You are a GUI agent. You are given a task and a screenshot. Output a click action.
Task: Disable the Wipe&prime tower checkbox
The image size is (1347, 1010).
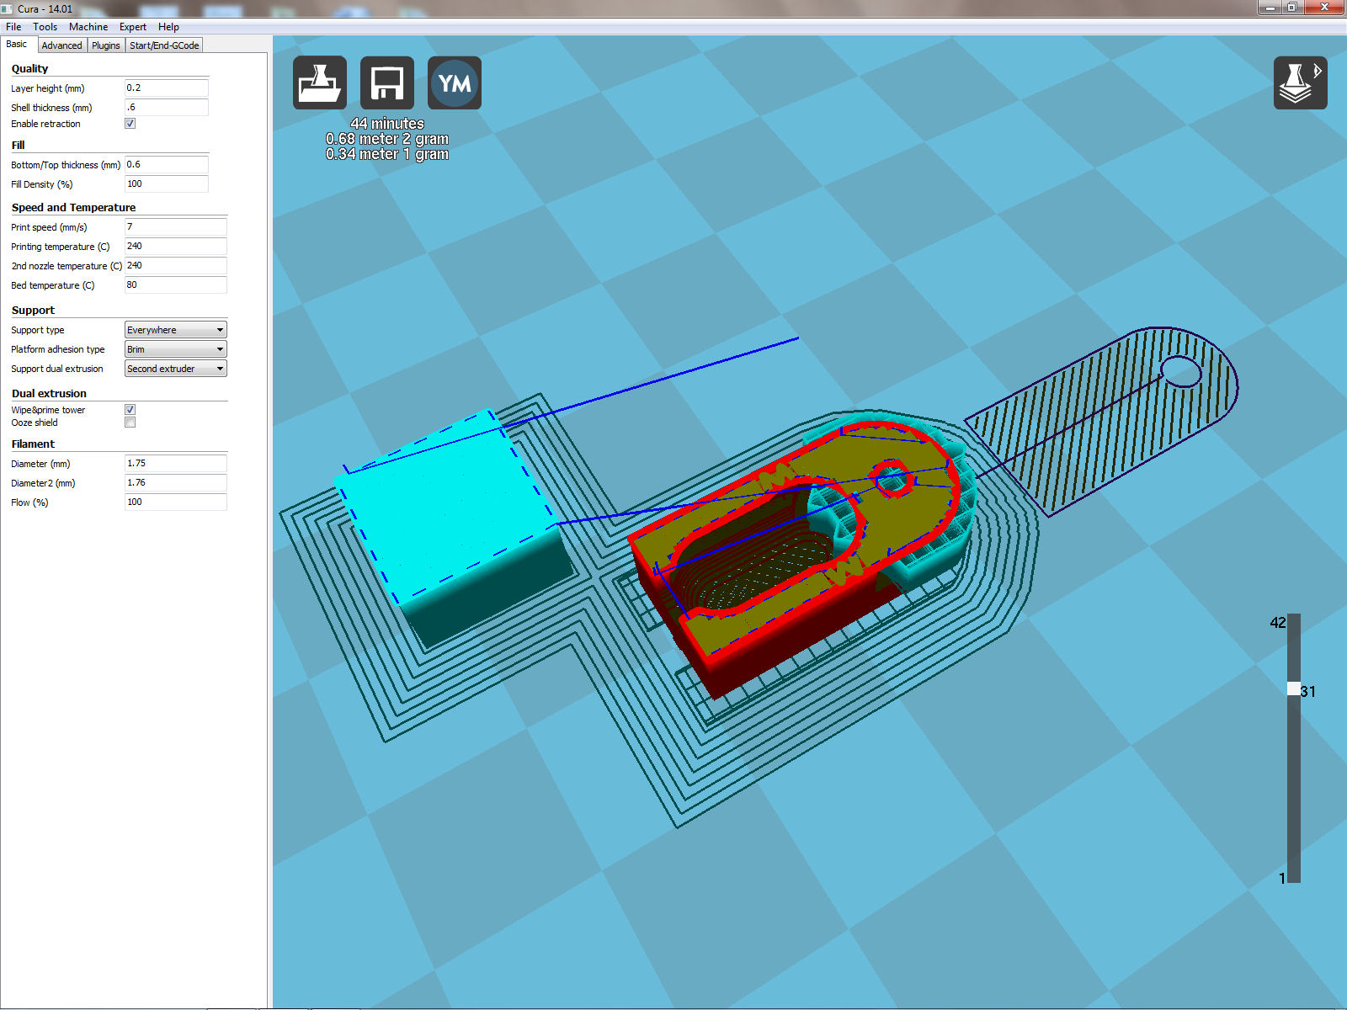130,410
